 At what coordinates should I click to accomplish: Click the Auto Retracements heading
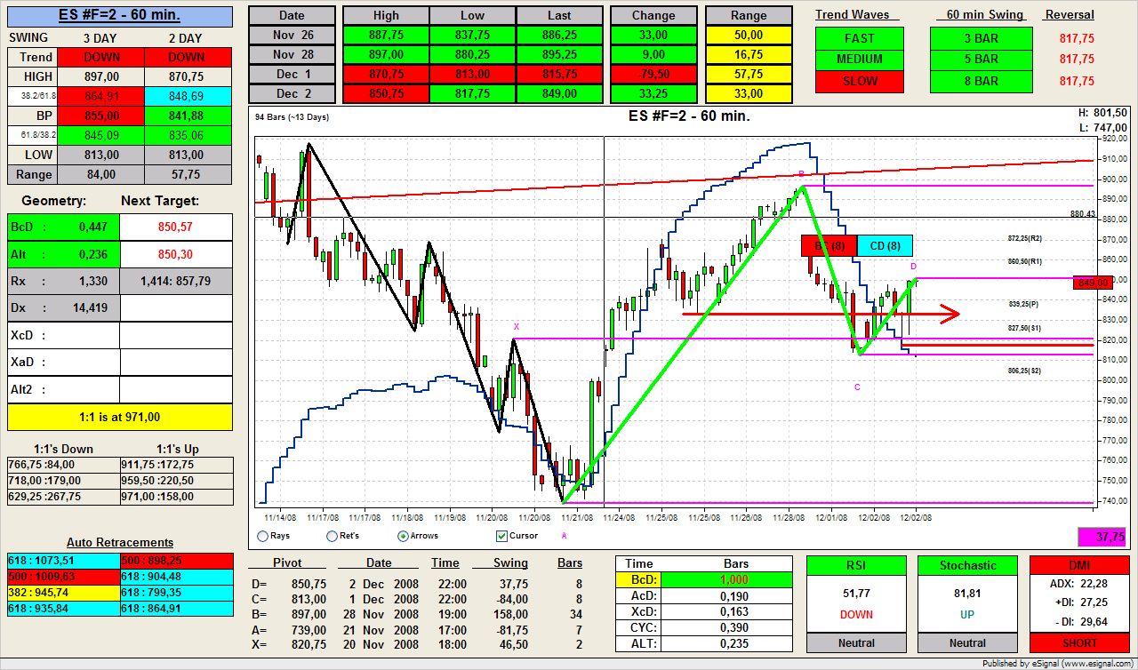tap(120, 542)
